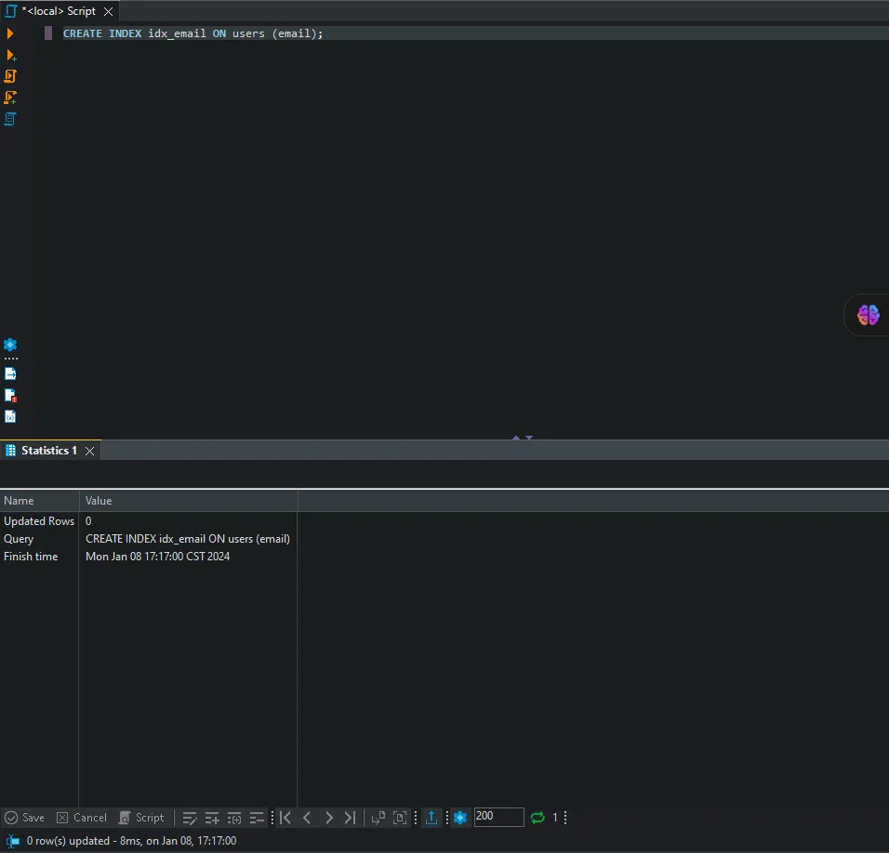This screenshot has height=853, width=889.
Task: Open the side gear settings icon
Action: (10, 345)
